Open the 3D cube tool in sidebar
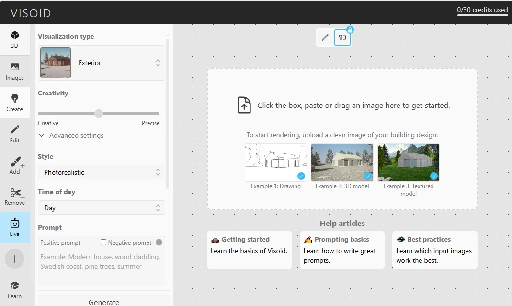This screenshot has height=306, width=512. [15, 39]
